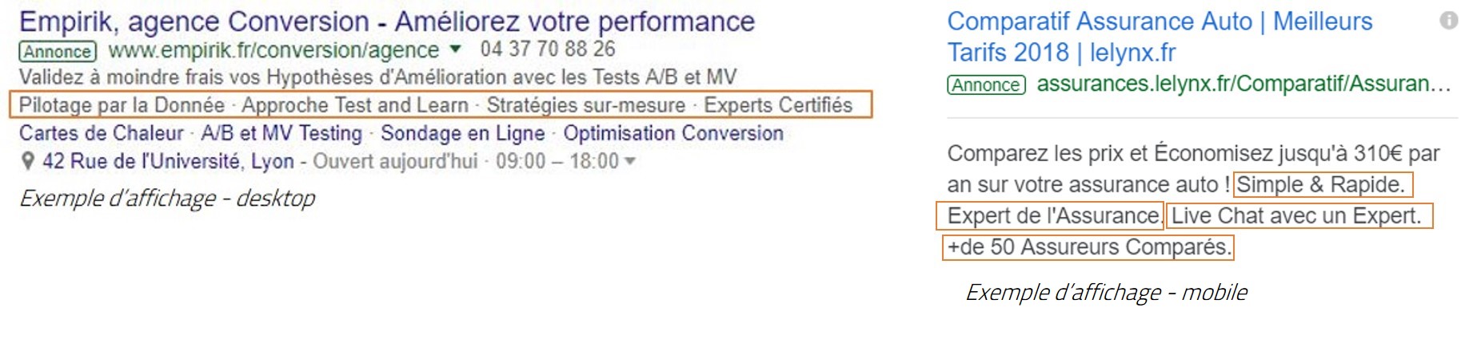
Task: Open the A/B et MV Testing sitelink
Action: click(281, 133)
